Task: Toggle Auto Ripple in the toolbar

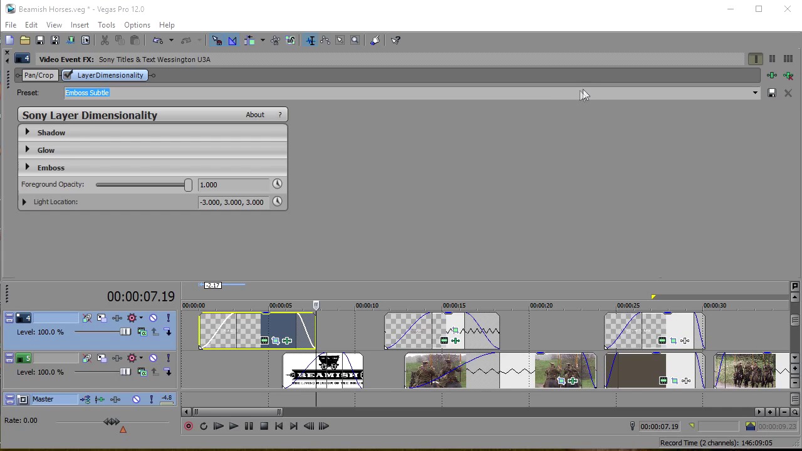Action: pos(249,40)
